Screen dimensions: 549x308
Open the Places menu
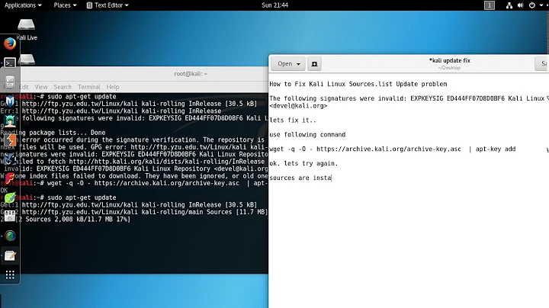65,5
